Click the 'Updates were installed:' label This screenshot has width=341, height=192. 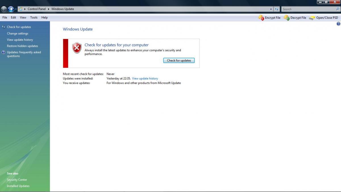tap(78, 79)
